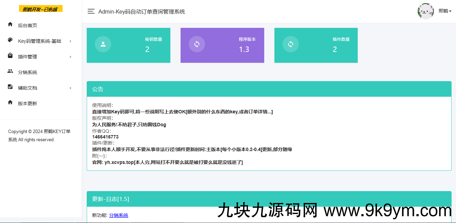Click the home icon beside 后台首页

[10, 24]
